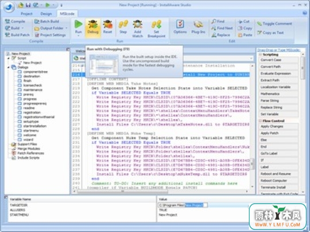This screenshot has width=310, height=232.
Task: Click Copy in the Edit group
Action: click(245, 28)
